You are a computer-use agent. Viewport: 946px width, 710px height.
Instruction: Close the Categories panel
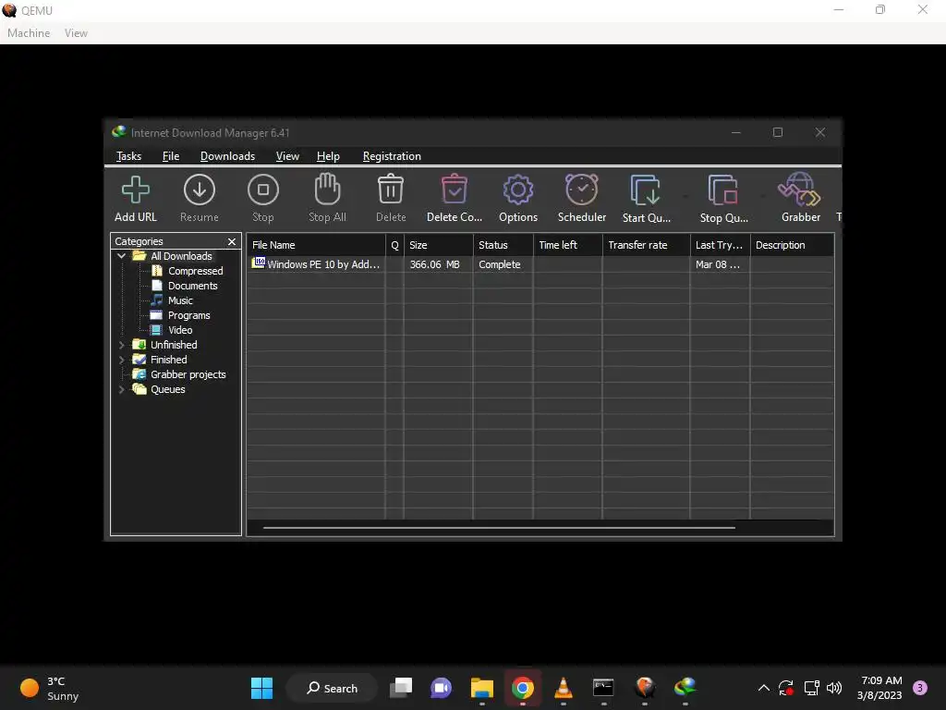tap(232, 241)
